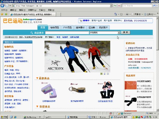Click the Arc'teryx skiing banner image
The height and width of the screenshot is (119, 159).
coord(77,57)
